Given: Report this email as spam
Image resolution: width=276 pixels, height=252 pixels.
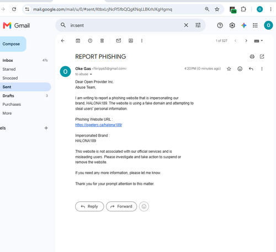Looking at the screenshot, I should 90,41.
